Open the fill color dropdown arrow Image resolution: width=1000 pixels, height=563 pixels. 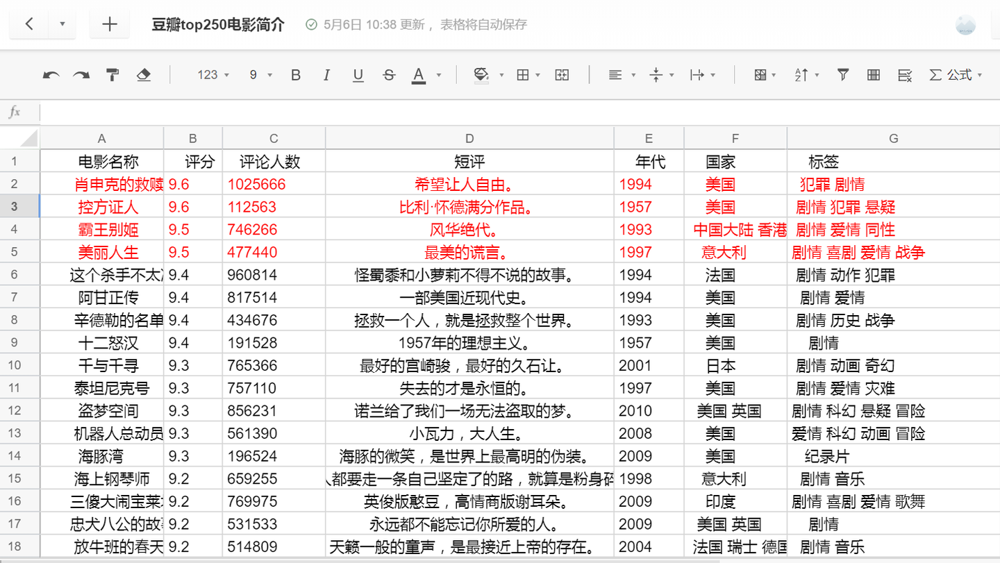[501, 75]
